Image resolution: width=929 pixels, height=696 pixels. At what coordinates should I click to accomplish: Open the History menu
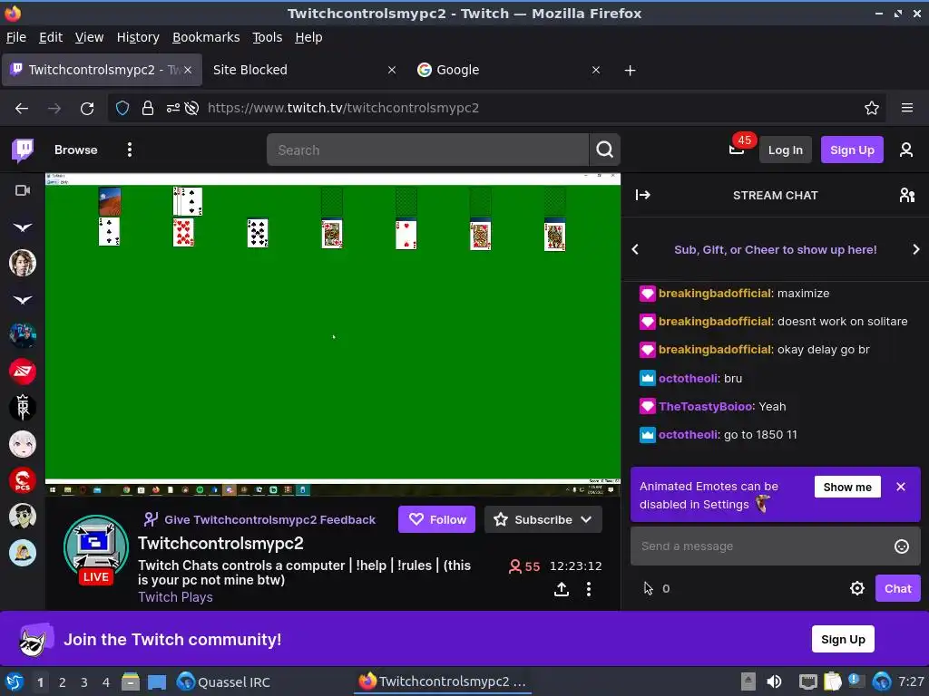[x=138, y=37]
